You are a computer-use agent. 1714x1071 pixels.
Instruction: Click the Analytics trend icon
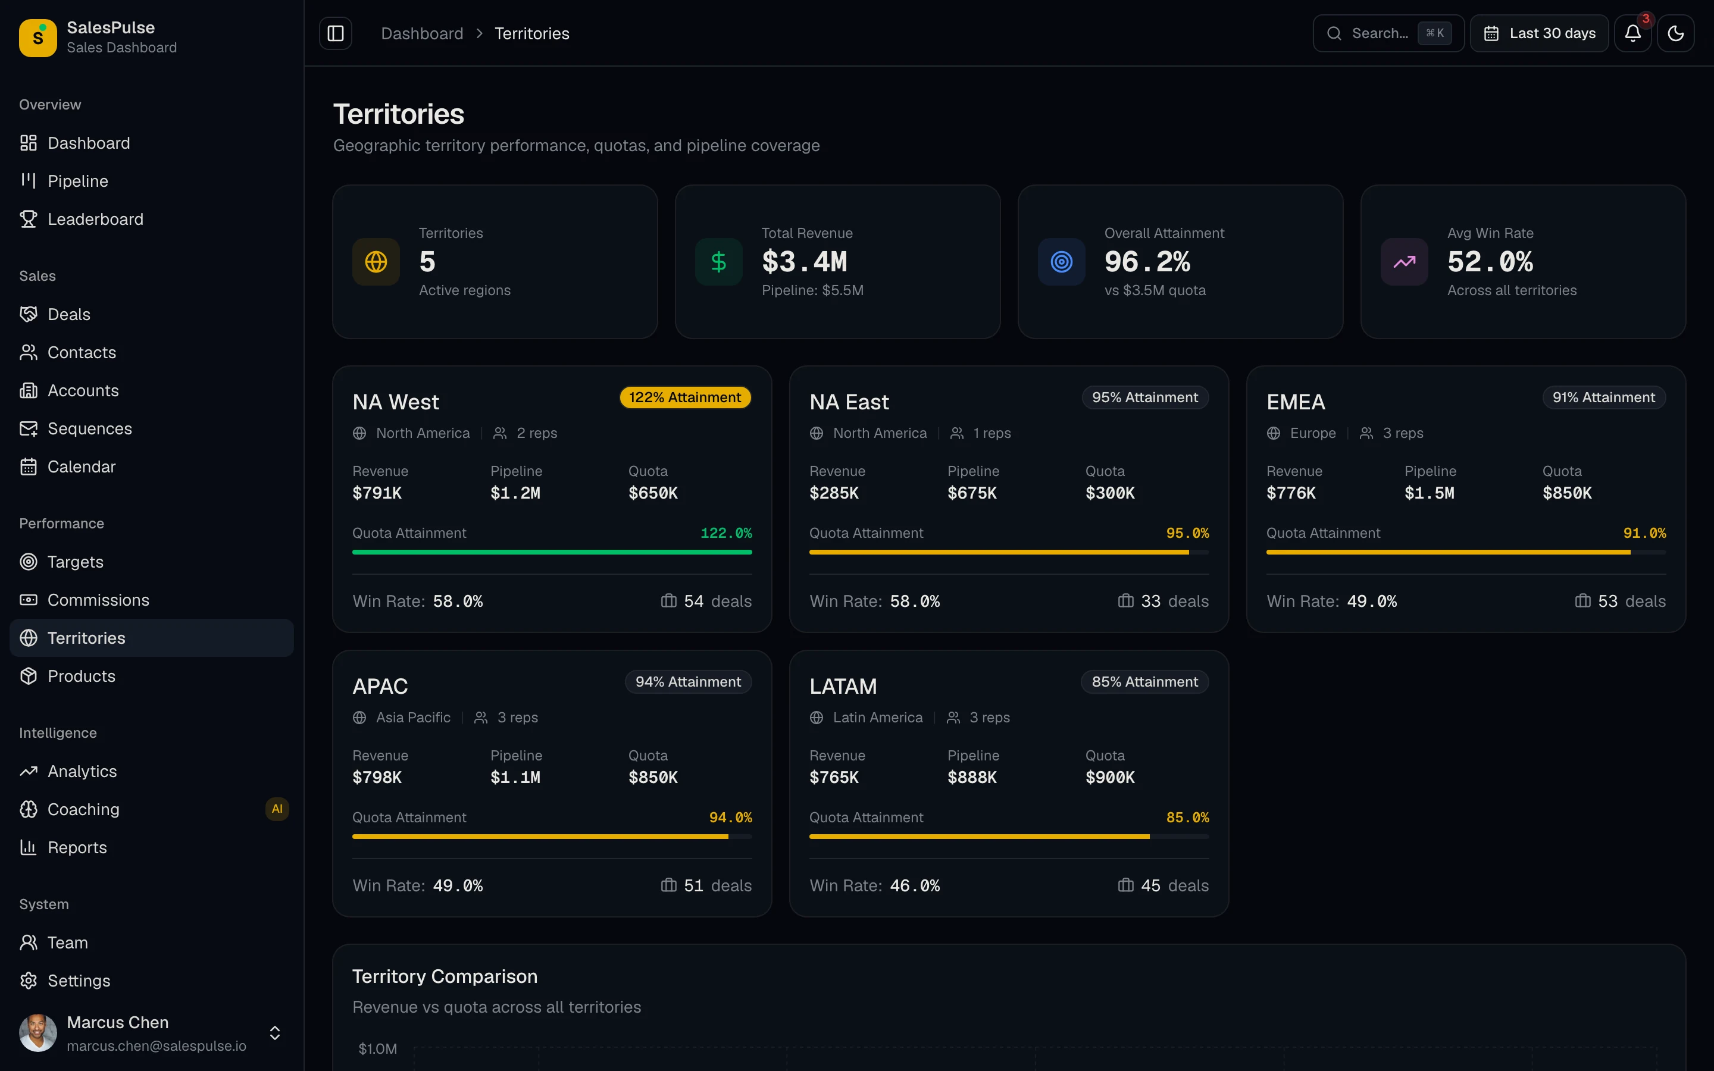click(29, 771)
